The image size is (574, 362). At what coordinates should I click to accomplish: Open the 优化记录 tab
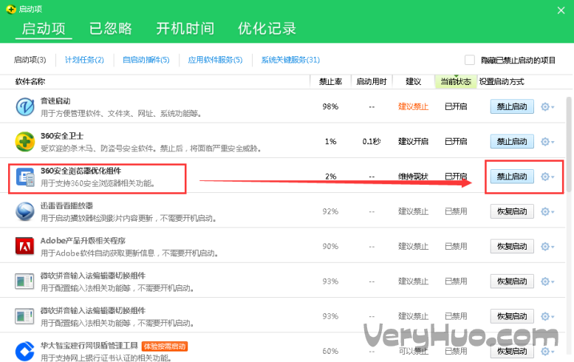click(x=267, y=29)
